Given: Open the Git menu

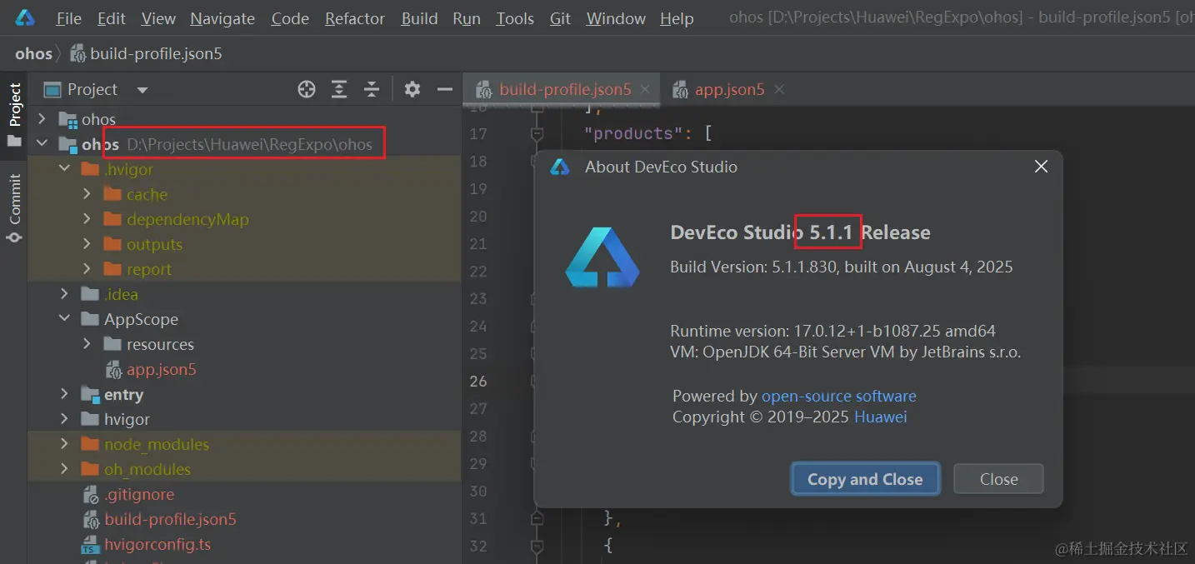Looking at the screenshot, I should tap(560, 18).
